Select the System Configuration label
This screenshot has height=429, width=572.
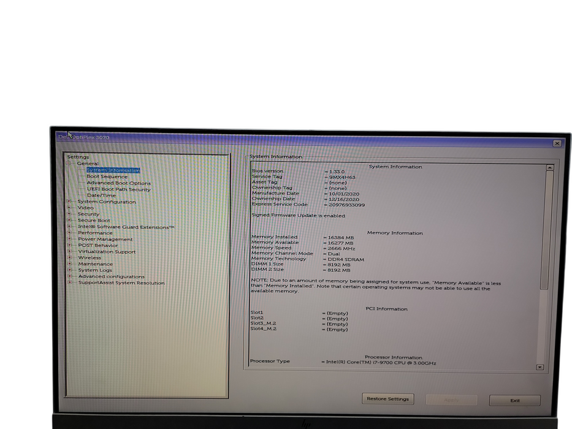pyautogui.click(x=107, y=202)
